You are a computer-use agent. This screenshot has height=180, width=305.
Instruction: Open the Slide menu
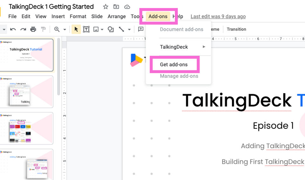pos(97,17)
